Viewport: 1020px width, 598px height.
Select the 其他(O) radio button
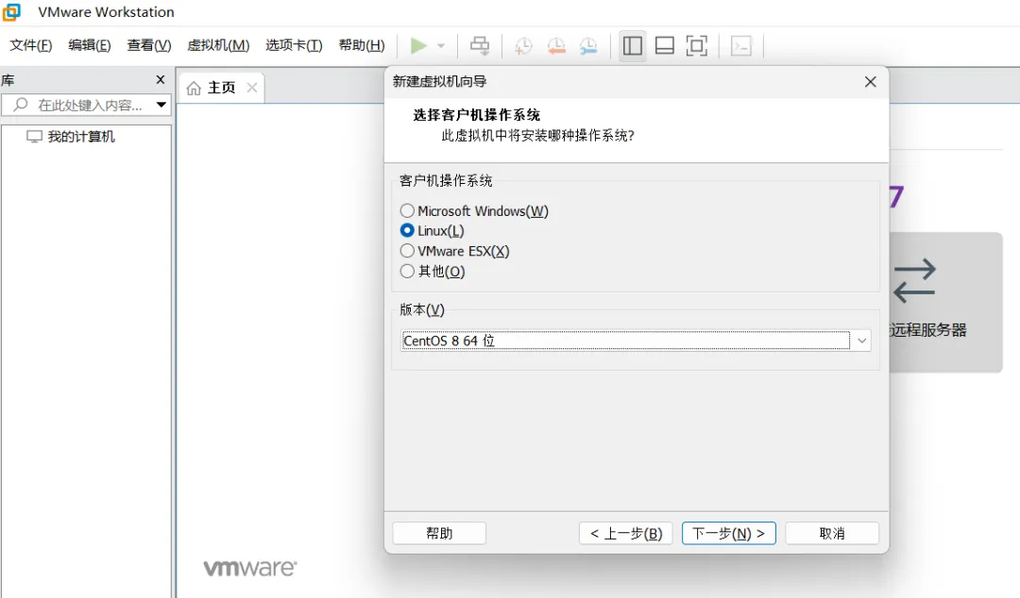click(407, 271)
